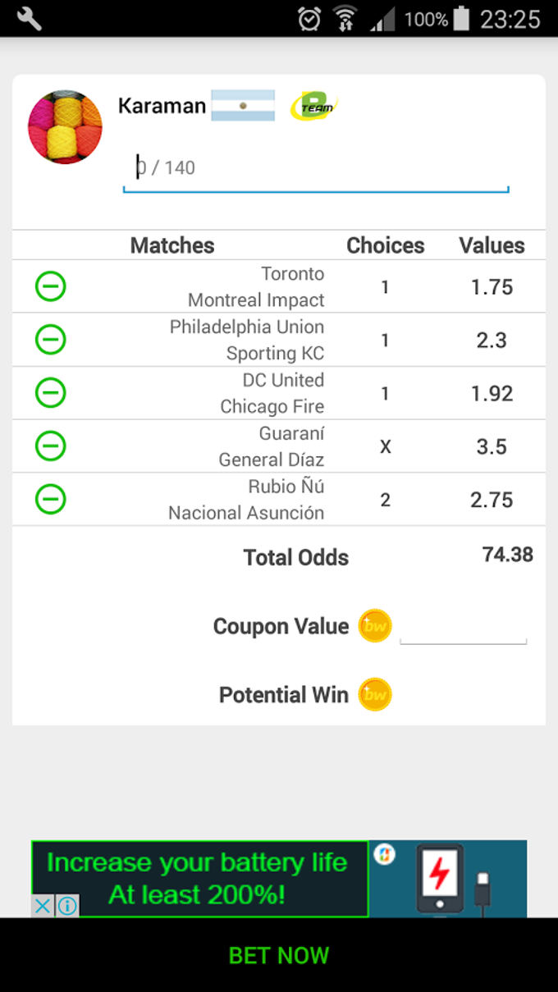Remove Rubio Ñú vs Nacional Asunción match
Viewport: 558px width, 992px height.
(50, 499)
